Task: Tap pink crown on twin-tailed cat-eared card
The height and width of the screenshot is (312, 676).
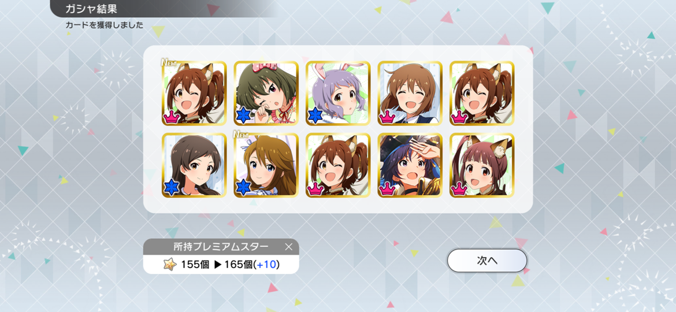Action: [459, 188]
